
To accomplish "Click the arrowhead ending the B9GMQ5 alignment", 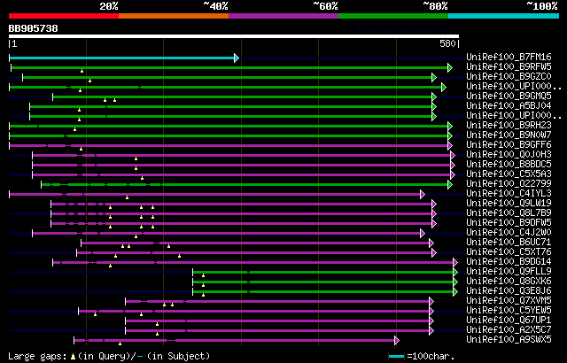I will (x=434, y=97).
